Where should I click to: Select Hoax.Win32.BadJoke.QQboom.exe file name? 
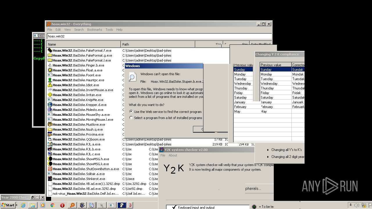coord(78,139)
